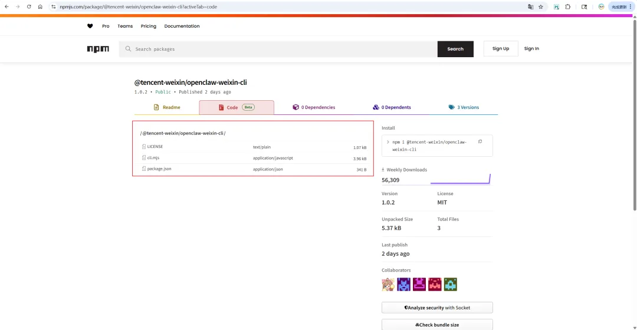Open the Teams link
The height and width of the screenshot is (330, 637).
(125, 26)
